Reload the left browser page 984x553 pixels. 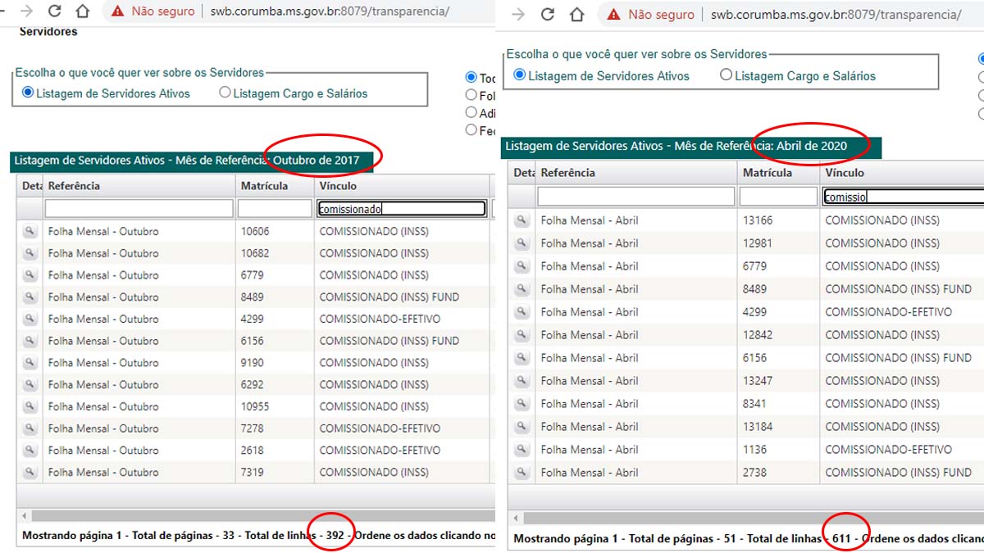point(54,11)
